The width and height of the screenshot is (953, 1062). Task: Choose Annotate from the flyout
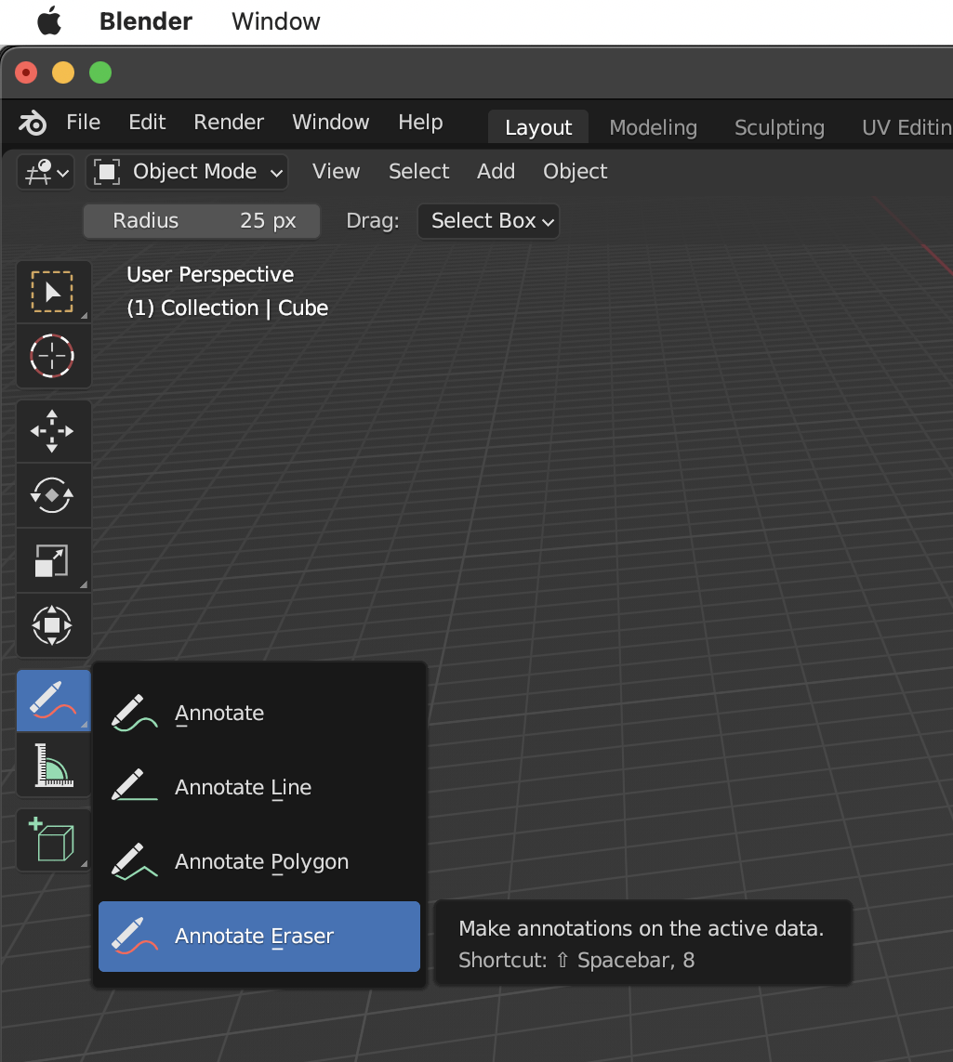(x=258, y=714)
